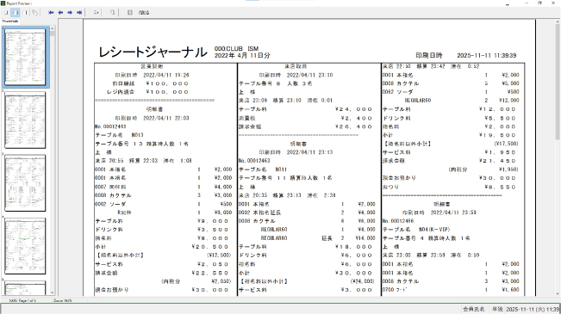This screenshot has height=314, width=561.
Task: Click the 閉じる close button in the toolbar
Action: point(144,13)
